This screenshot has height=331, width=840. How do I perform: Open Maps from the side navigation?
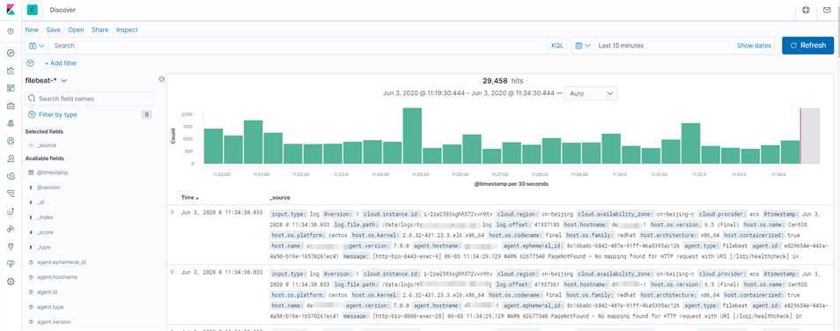click(11, 123)
